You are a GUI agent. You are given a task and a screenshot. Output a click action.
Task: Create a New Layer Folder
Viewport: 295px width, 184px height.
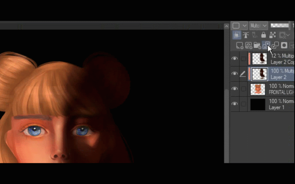point(257,46)
